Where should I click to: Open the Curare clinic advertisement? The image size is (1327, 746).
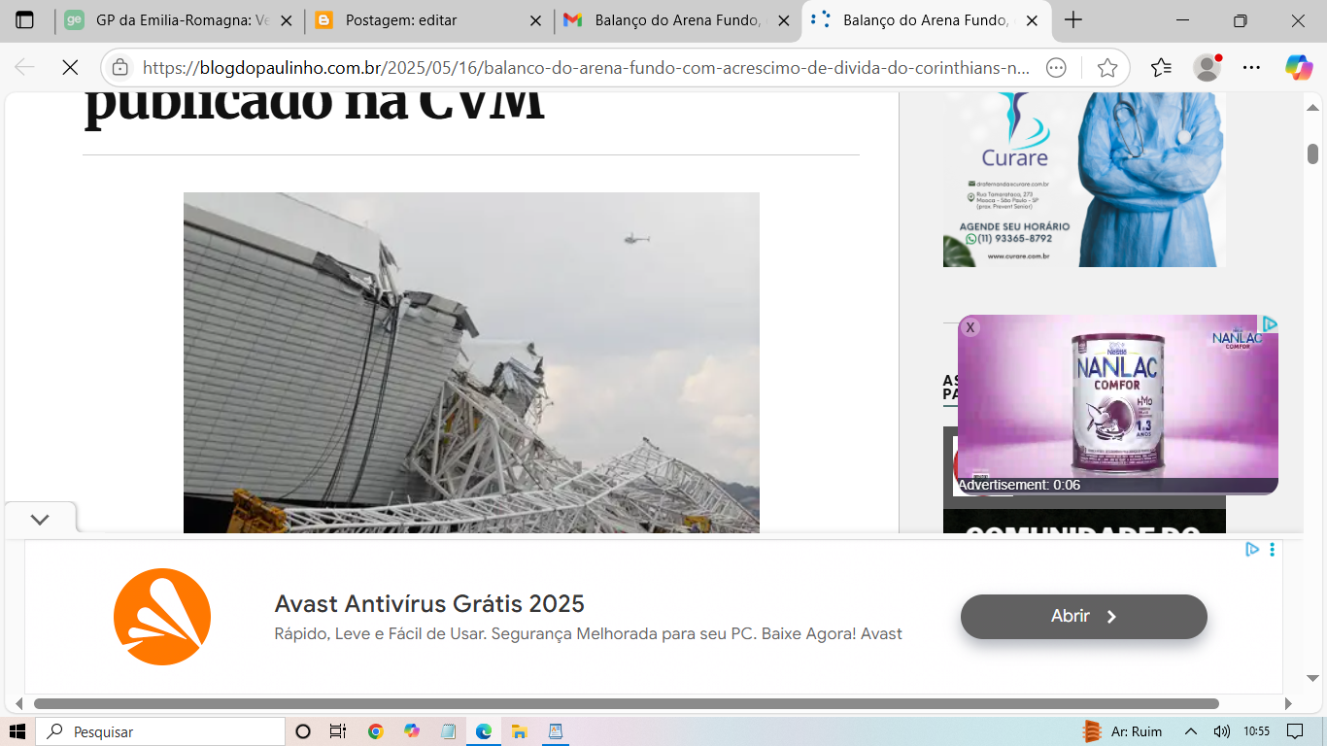pyautogui.click(x=1084, y=180)
